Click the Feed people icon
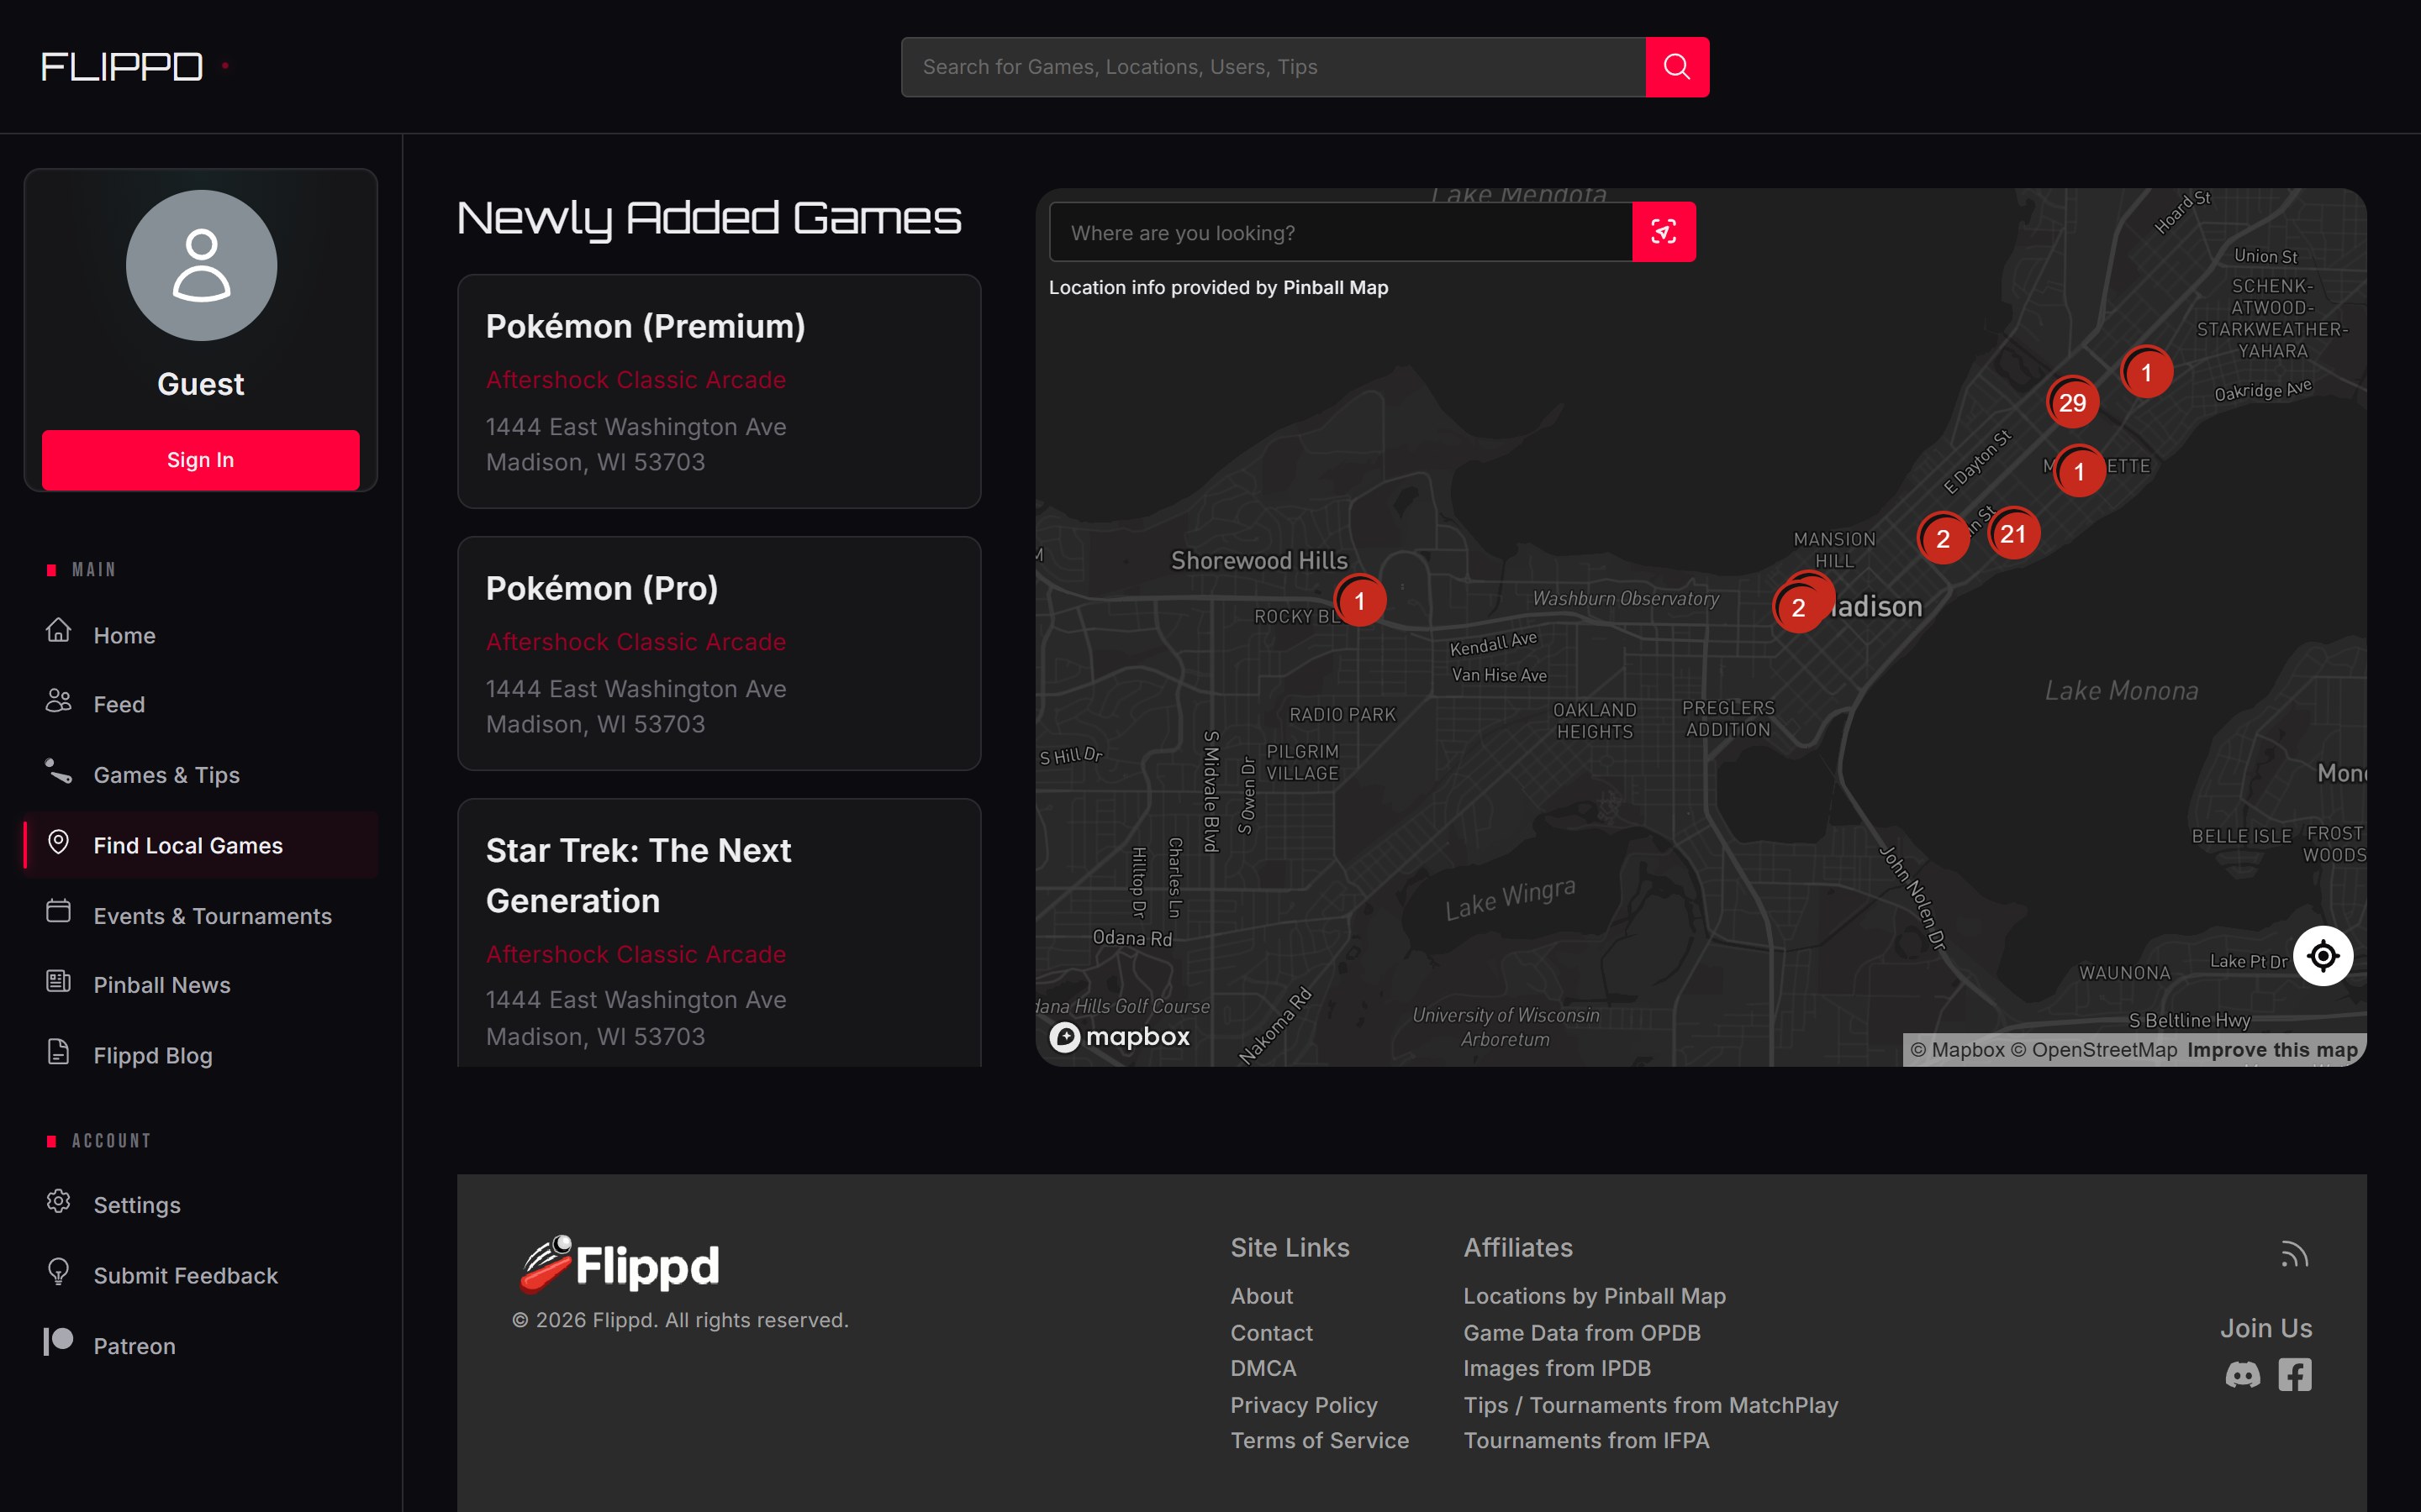This screenshot has width=2421, height=1512. [x=59, y=701]
